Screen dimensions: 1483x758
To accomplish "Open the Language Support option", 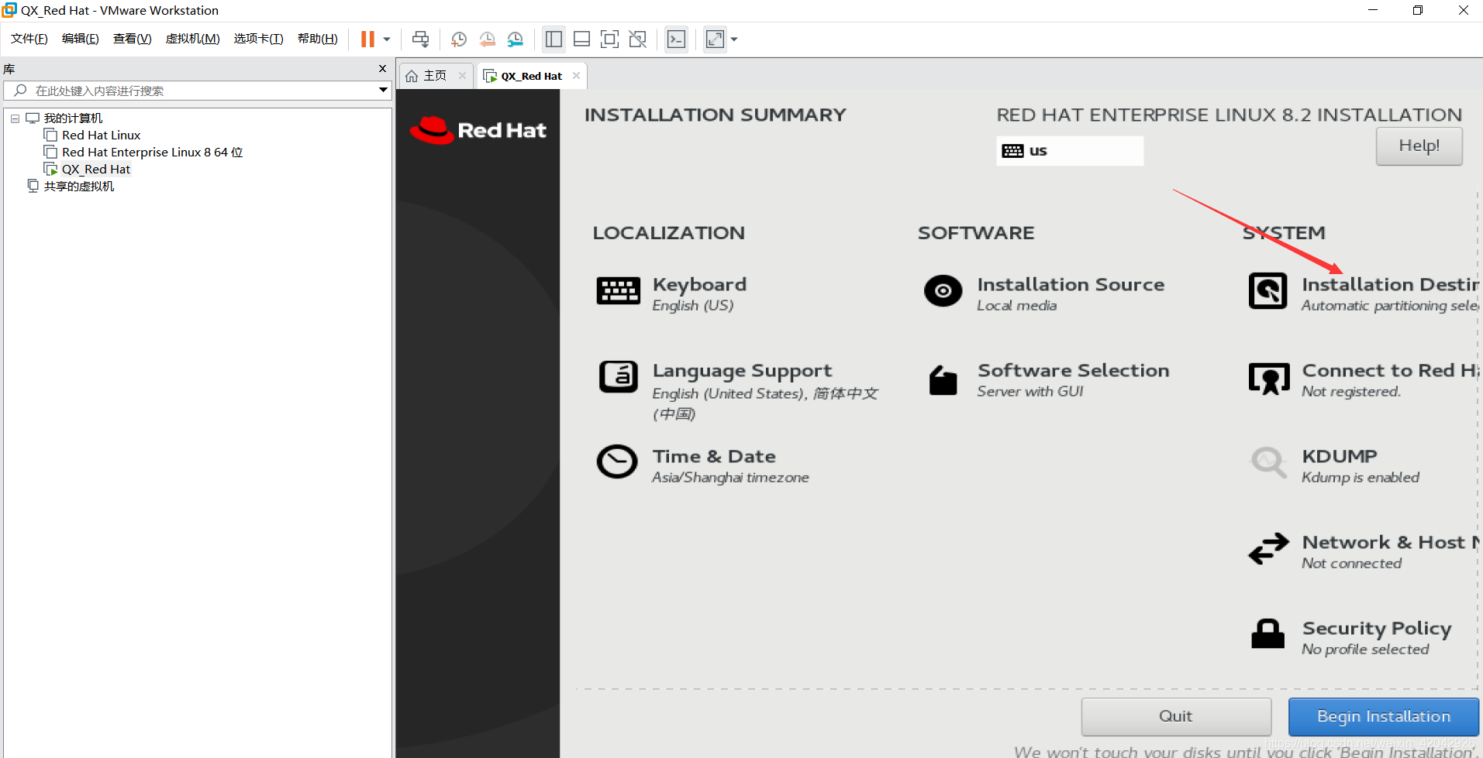I will (x=765, y=392).
